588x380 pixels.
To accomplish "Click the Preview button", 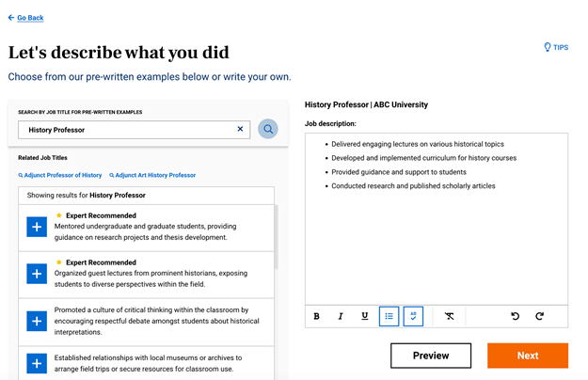I will 431,356.
